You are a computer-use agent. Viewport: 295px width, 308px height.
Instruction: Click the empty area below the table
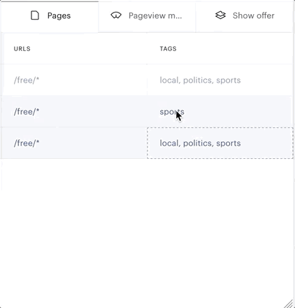tap(147, 231)
